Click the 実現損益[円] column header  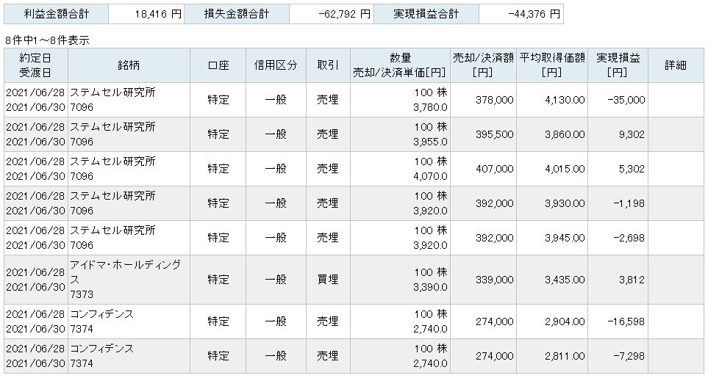pos(618,65)
